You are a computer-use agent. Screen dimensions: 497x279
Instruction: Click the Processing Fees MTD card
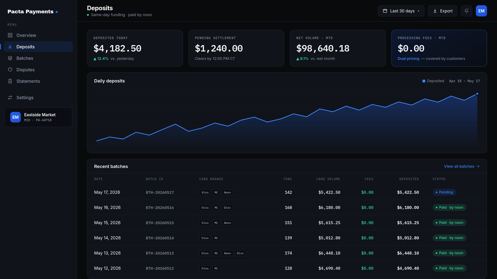439,48
